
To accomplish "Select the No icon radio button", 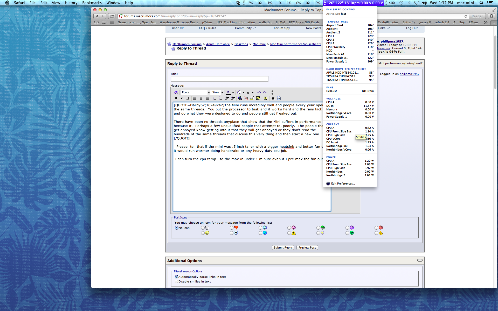I will 177,228.
